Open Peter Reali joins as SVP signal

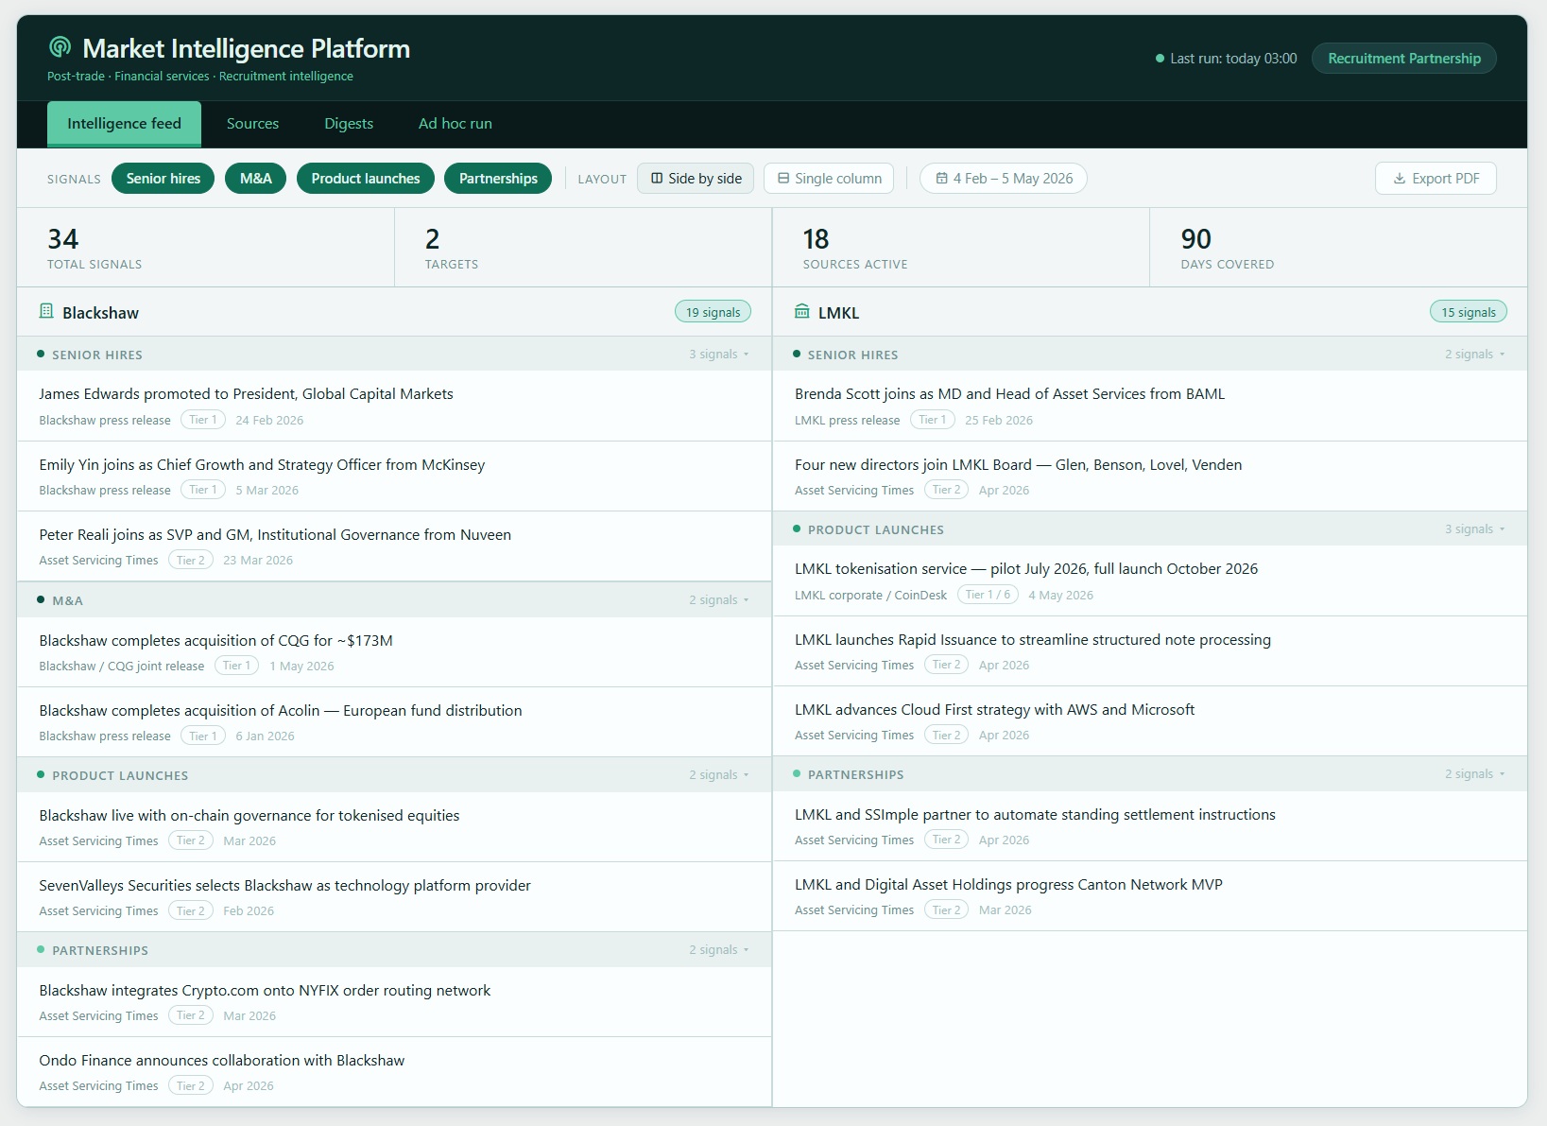[394, 546]
